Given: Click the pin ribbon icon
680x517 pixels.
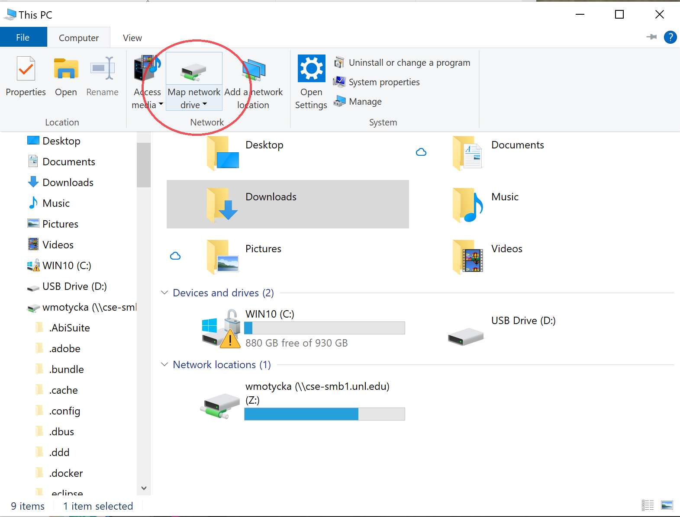Looking at the screenshot, I should point(651,37).
